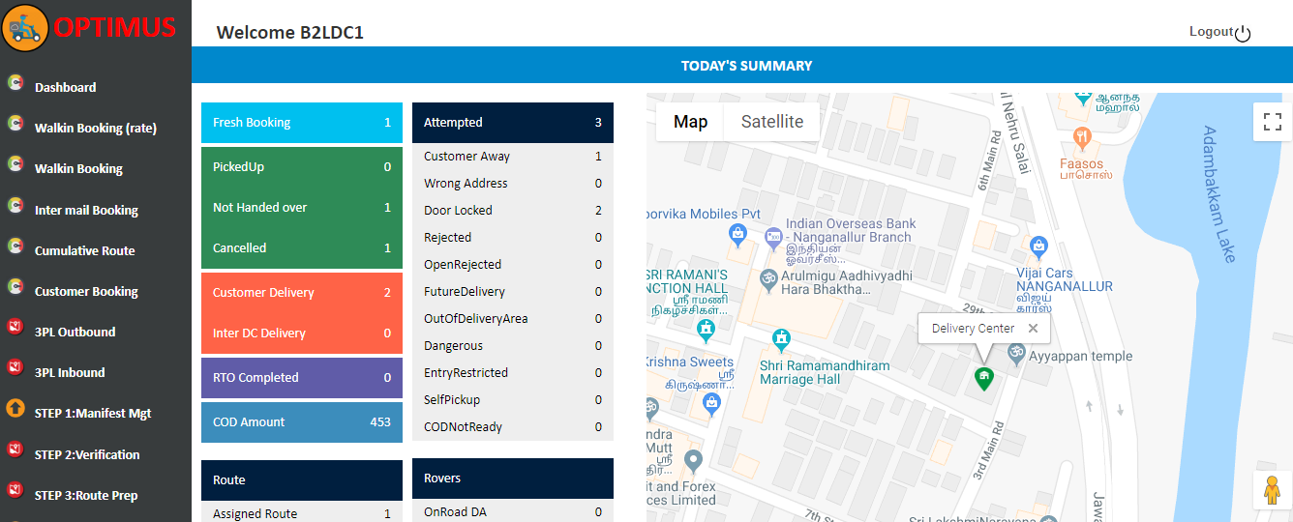Close the Delivery Center info popup
Viewport: 1293px width, 522px height.
point(1033,329)
